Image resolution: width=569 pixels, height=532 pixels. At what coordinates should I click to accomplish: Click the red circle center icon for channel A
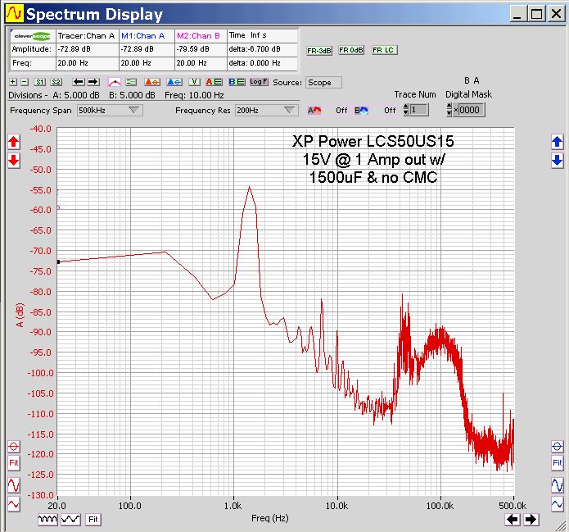point(14,447)
